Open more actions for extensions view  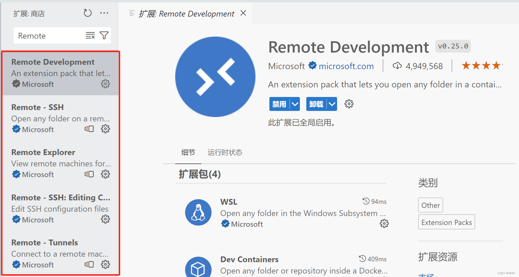pyautogui.click(x=104, y=13)
